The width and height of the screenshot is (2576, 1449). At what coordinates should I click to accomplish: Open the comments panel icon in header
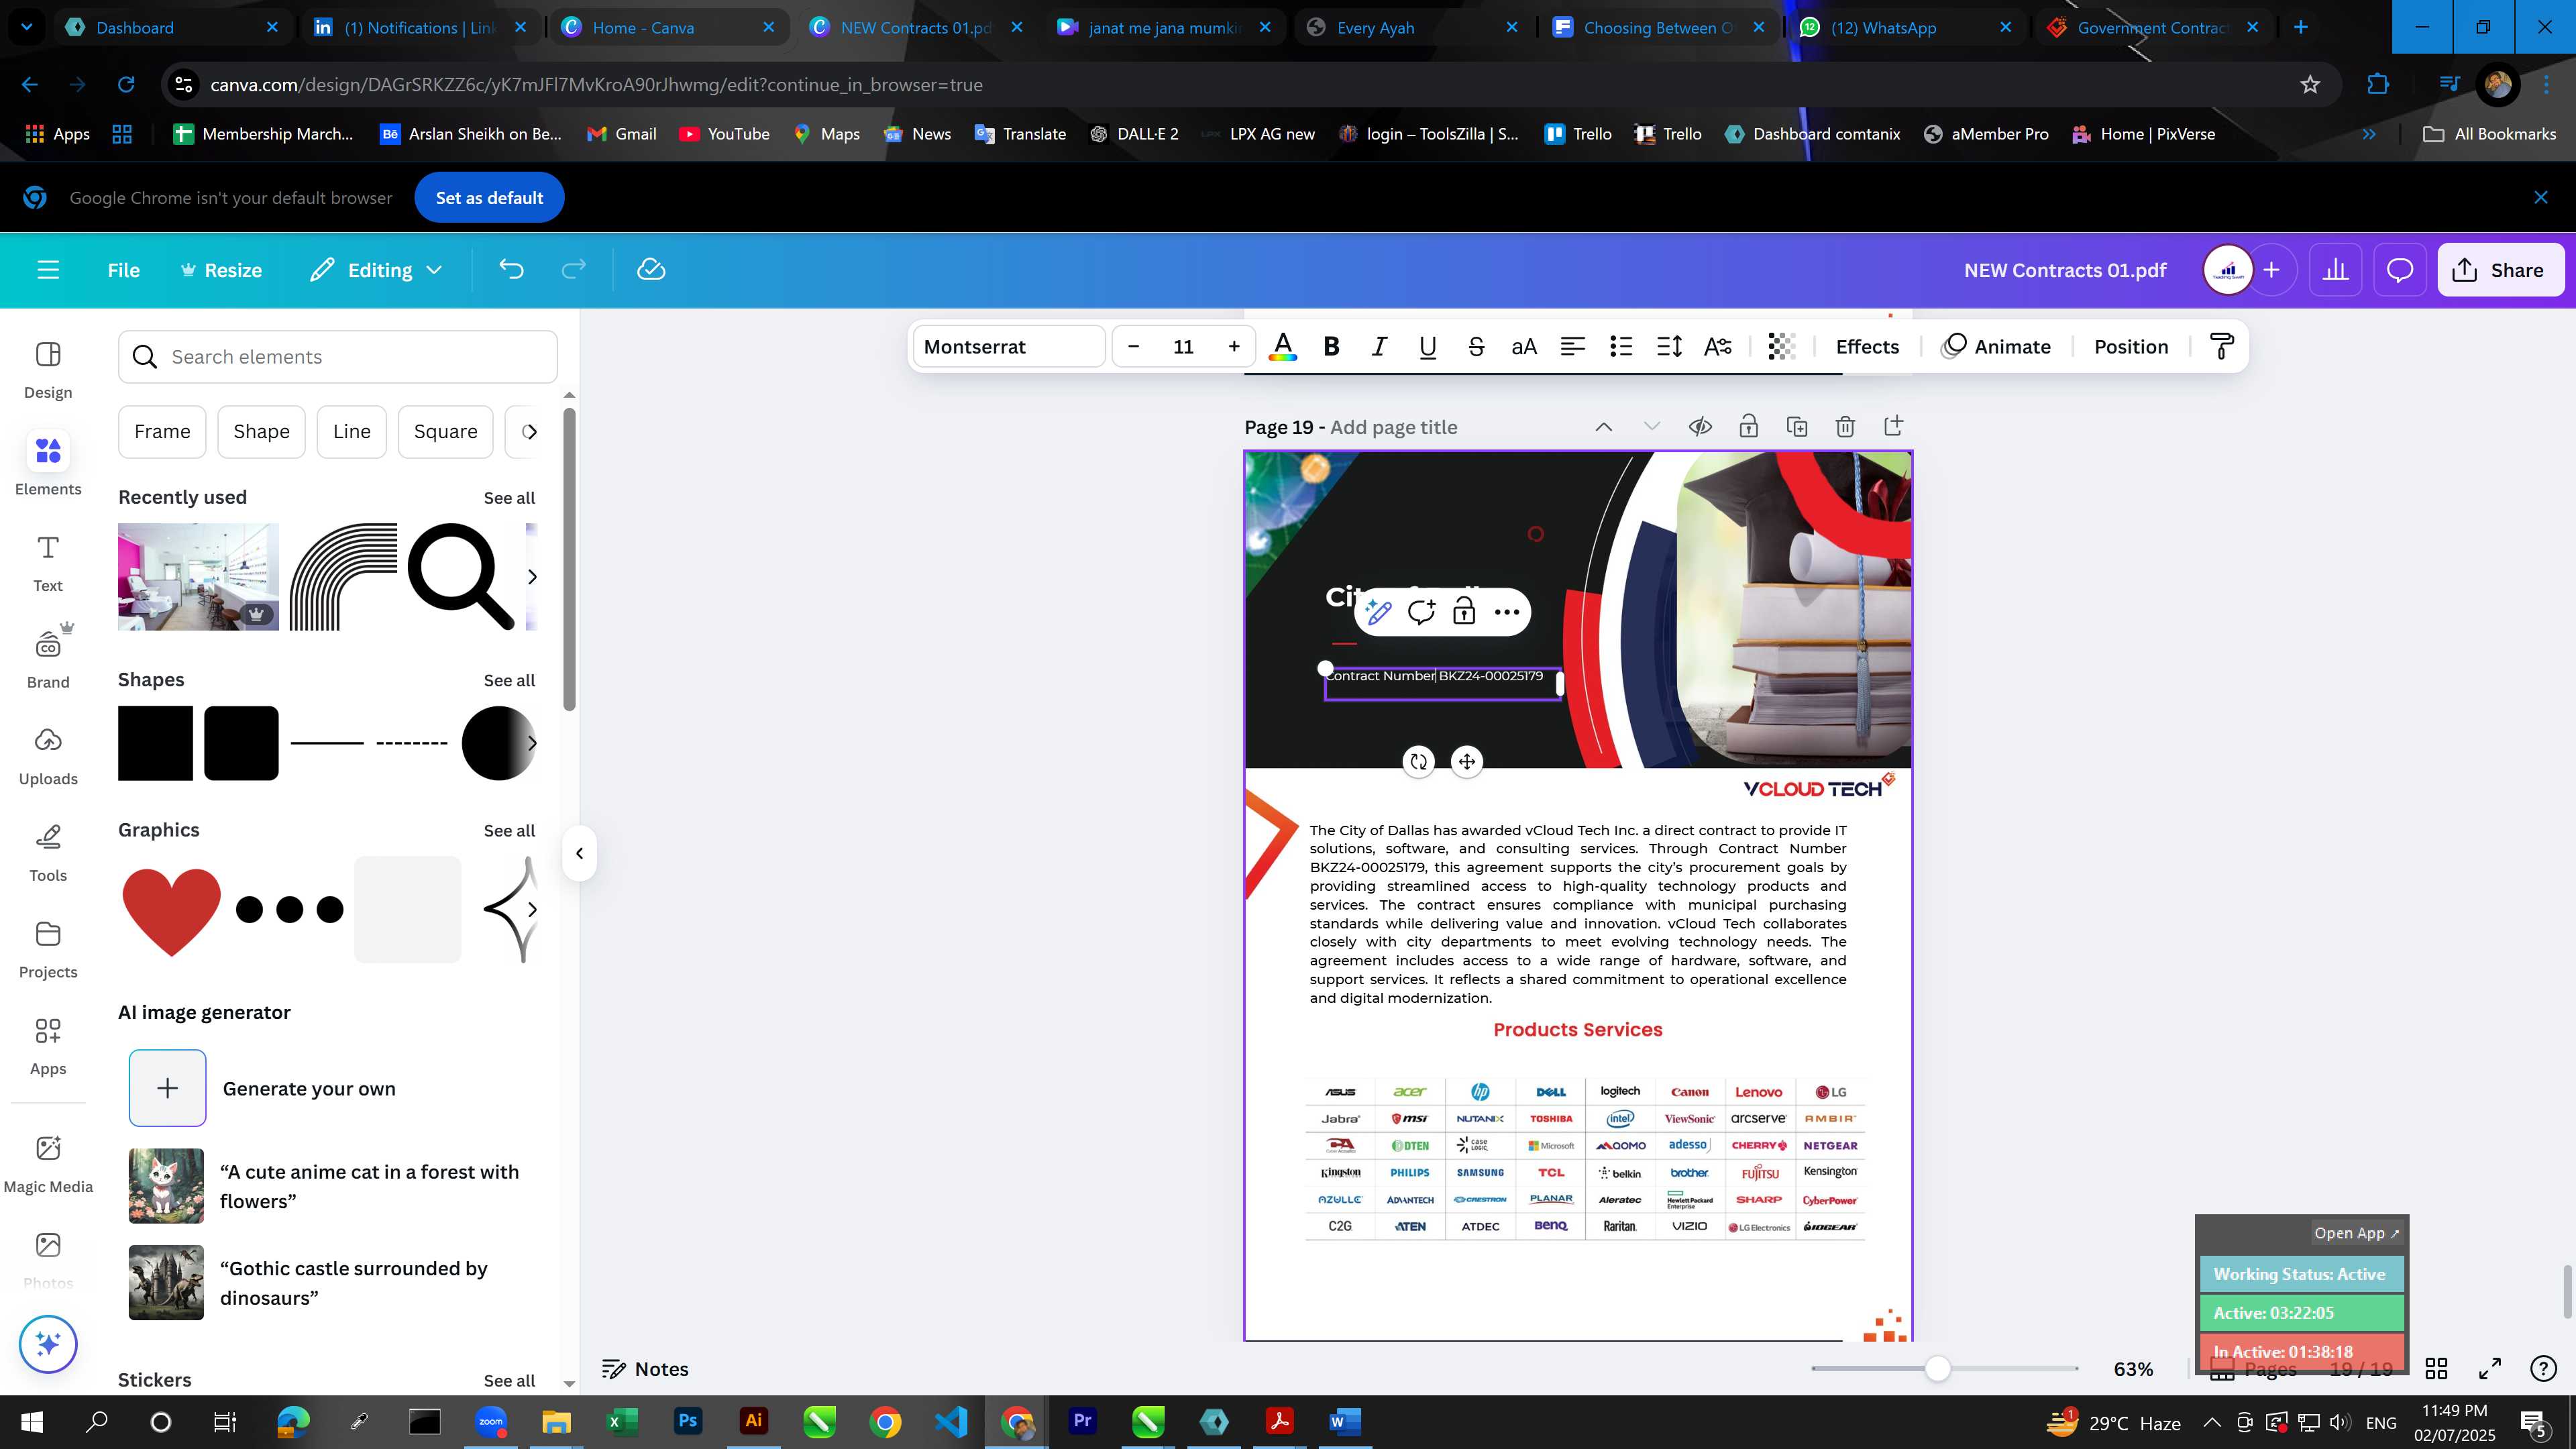click(2400, 270)
